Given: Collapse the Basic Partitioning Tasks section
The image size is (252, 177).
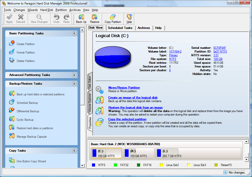Looking at the screenshot, I should (x=74, y=33).
